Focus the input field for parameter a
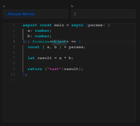Image resolution: width=140 pixels, height=126 pixels. (x=35, y=14)
